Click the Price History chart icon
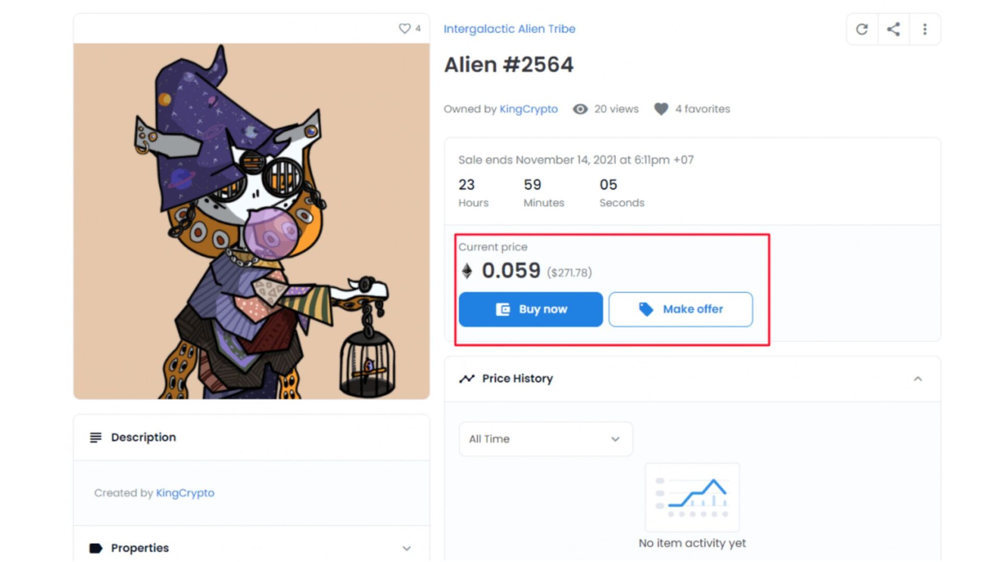Screen dimensions: 999x562 click(x=467, y=379)
